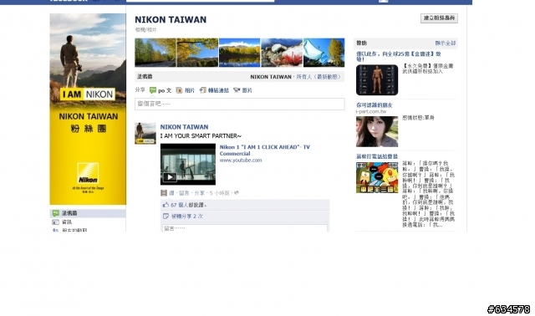
Task: Click the film strip icon below the video
Action: click(x=164, y=193)
